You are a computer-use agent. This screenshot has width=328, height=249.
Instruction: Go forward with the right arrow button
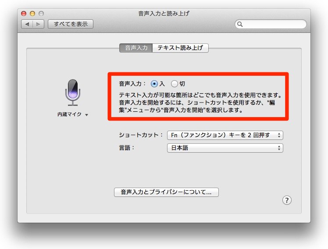38,24
